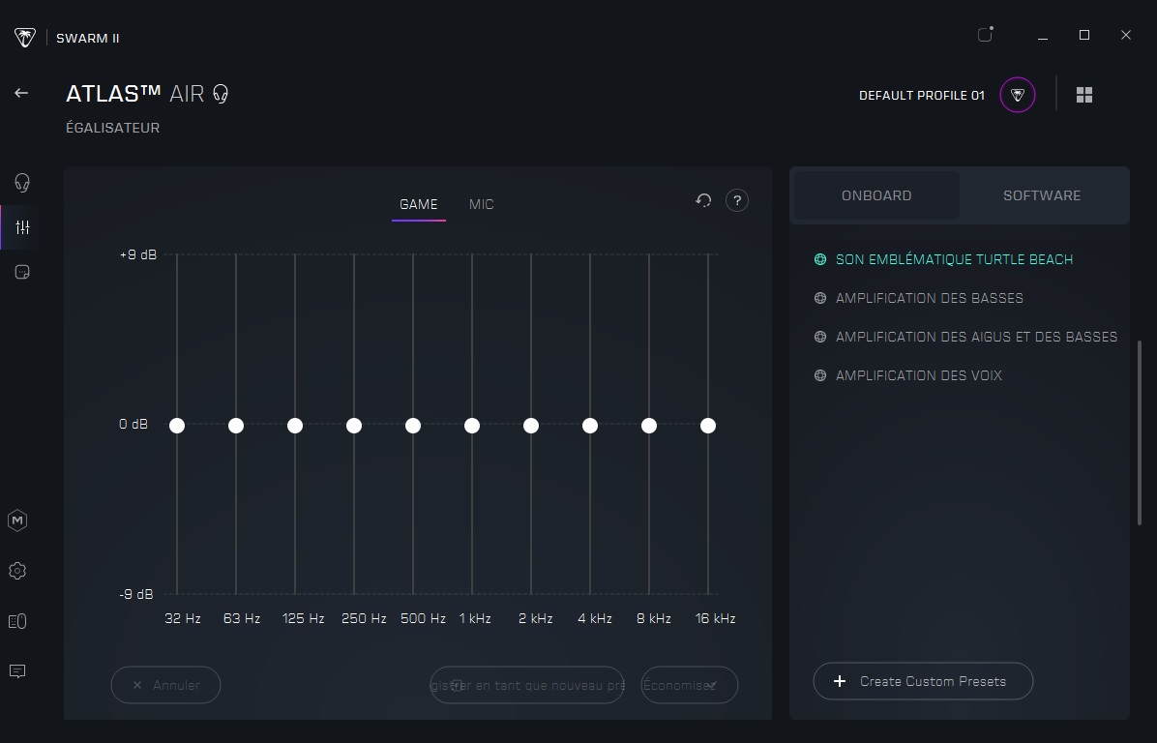The height and width of the screenshot is (743, 1157).
Task: Open settings gear in sidebar
Action: click(17, 571)
